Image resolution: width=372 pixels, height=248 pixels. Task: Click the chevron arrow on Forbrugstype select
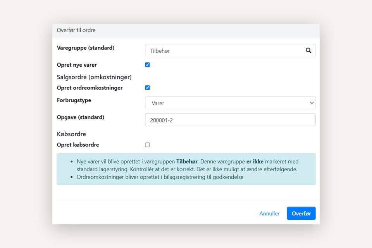312,103
